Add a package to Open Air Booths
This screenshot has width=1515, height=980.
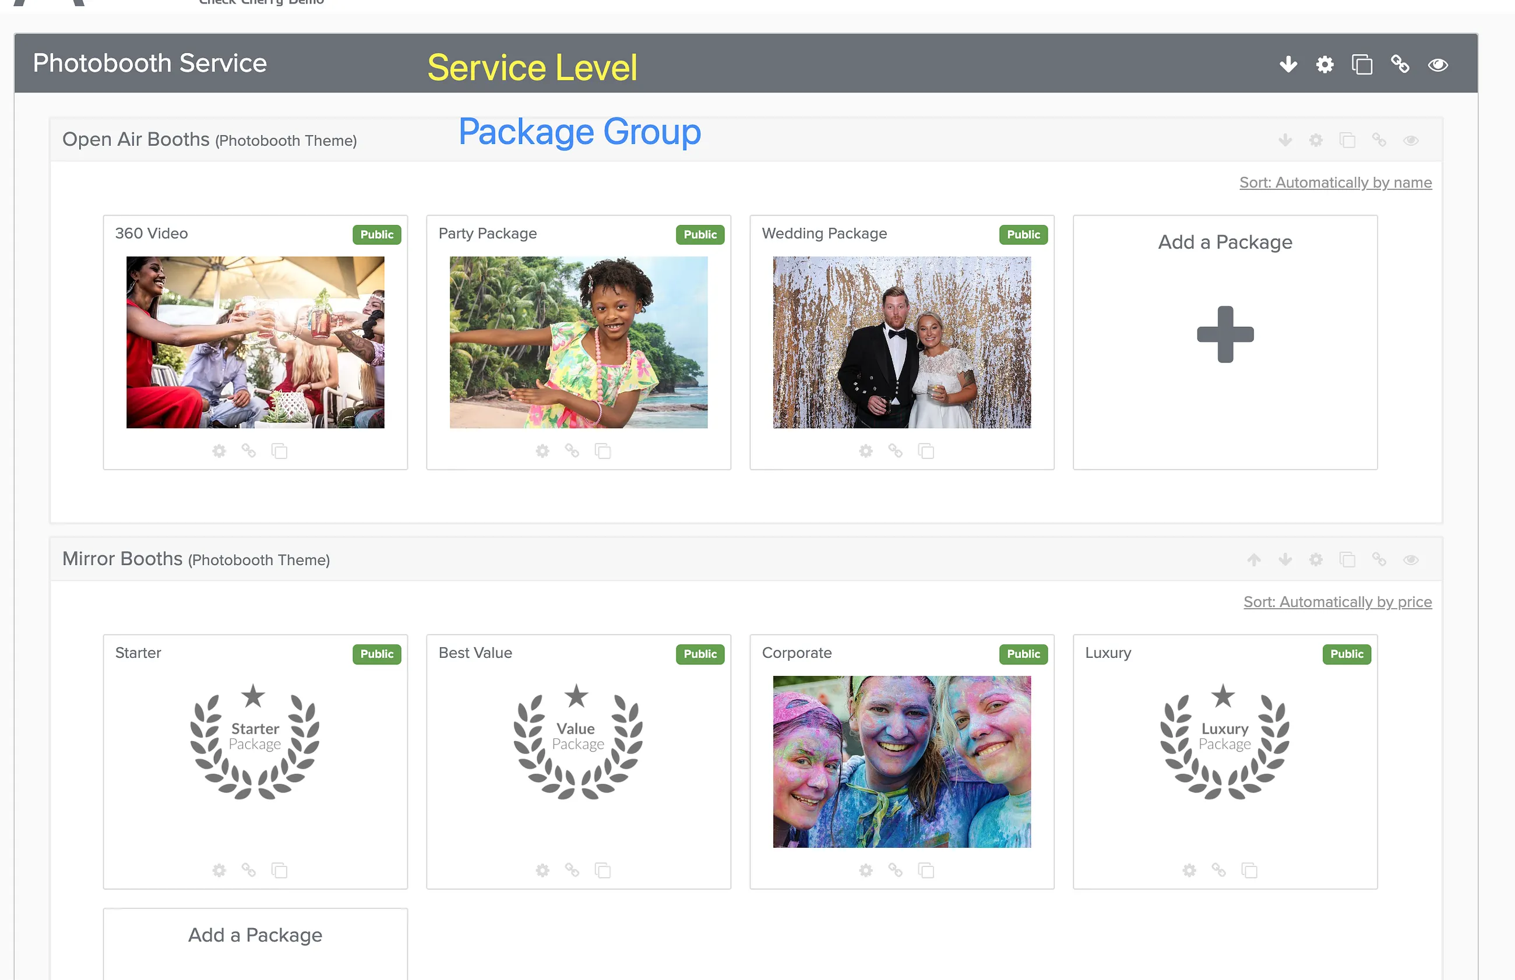click(x=1225, y=343)
